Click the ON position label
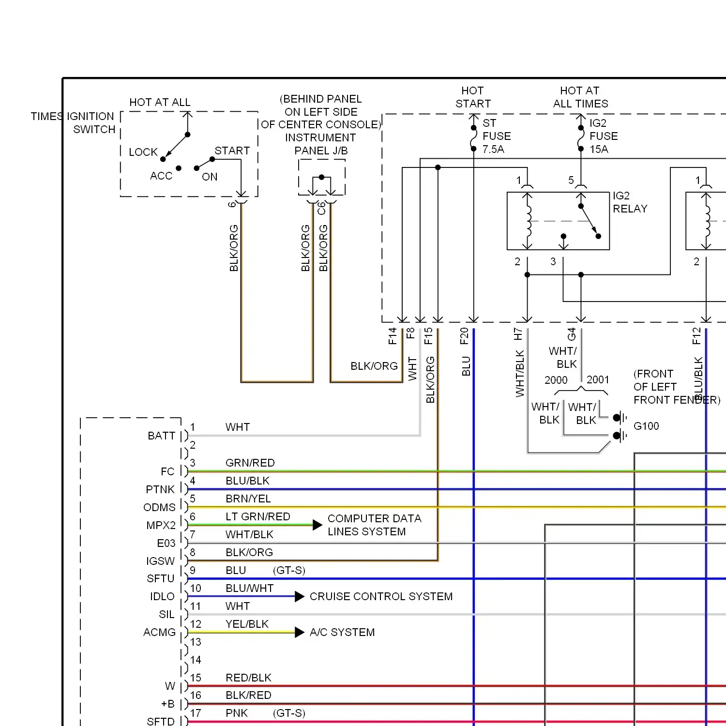726x726 pixels. (x=210, y=177)
